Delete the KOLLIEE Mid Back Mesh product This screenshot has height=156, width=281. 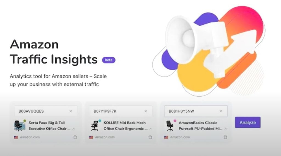point(150,137)
